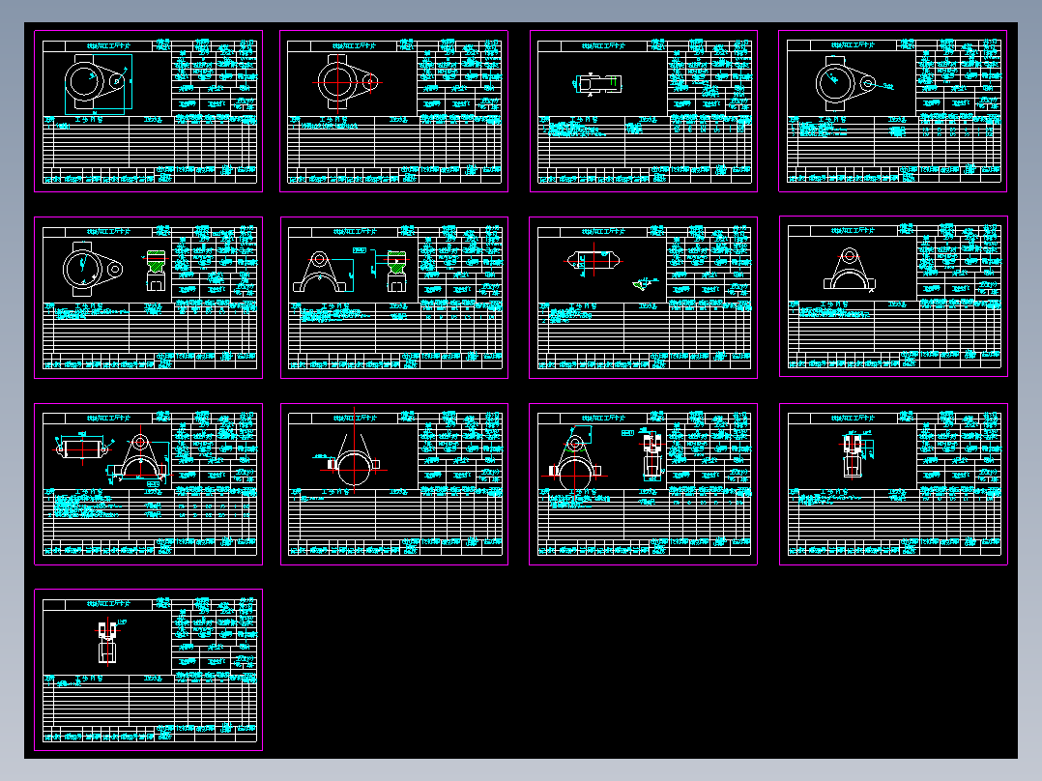Select the sheet showing small rectangular part with green marks
1042x781 pixels.
click(644, 111)
